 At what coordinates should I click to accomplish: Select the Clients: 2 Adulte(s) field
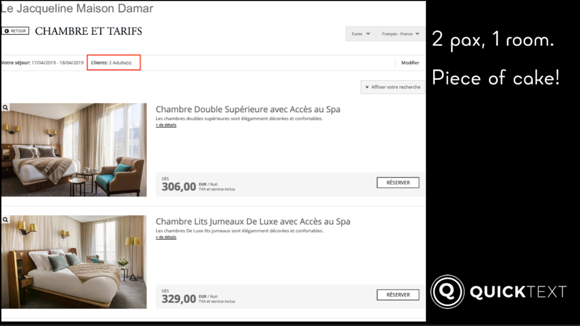(113, 62)
